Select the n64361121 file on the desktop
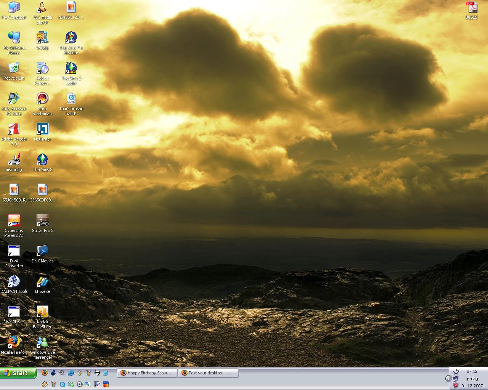The height and width of the screenshot is (390, 488). tap(71, 10)
